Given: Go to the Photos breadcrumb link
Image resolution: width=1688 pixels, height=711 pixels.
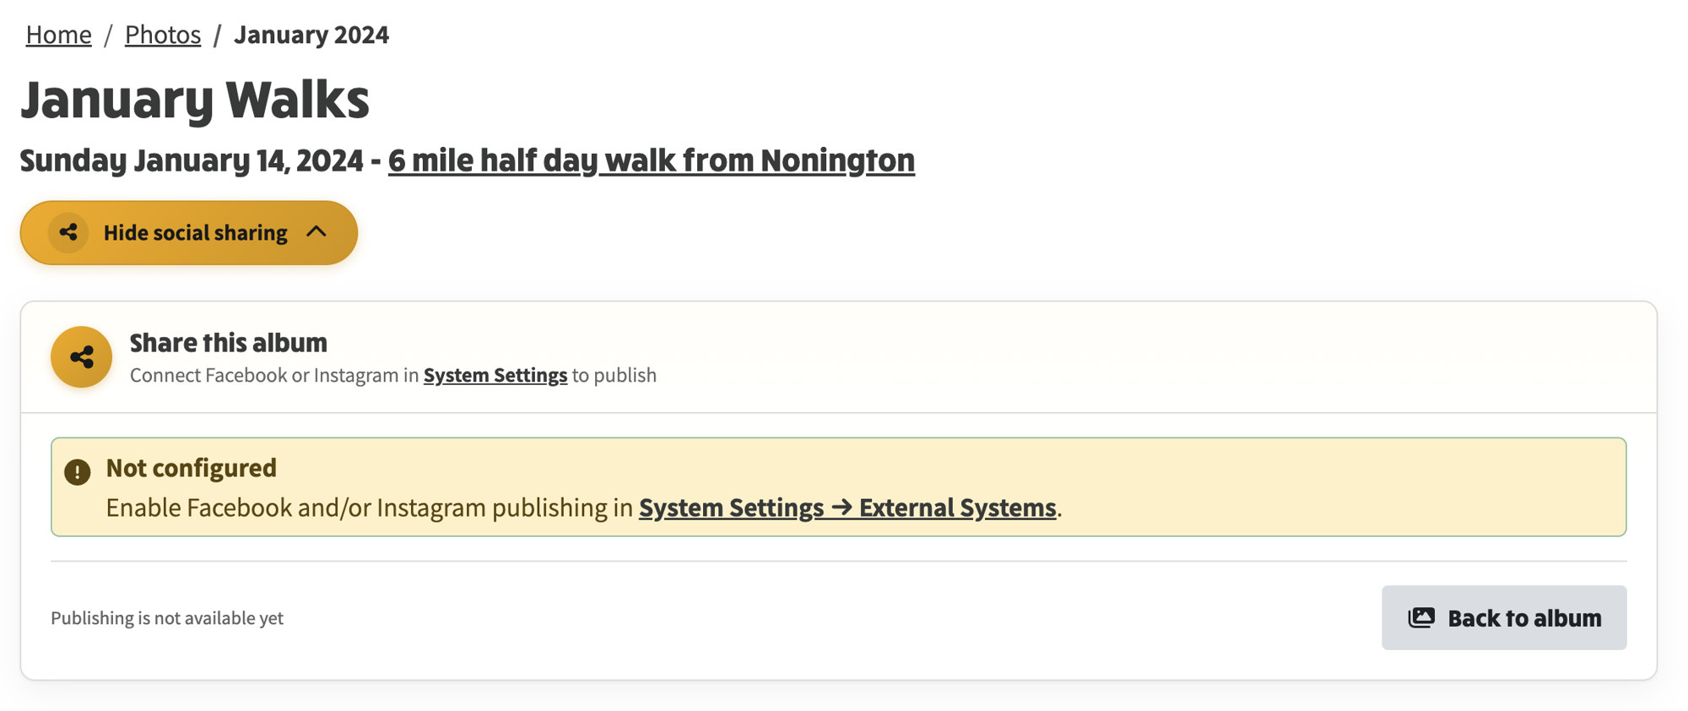Looking at the screenshot, I should click(x=163, y=35).
